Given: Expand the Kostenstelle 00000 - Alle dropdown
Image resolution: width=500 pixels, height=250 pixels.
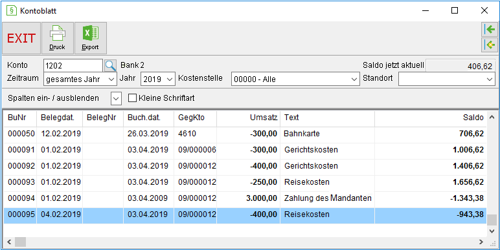Looking at the screenshot, I should [354, 79].
